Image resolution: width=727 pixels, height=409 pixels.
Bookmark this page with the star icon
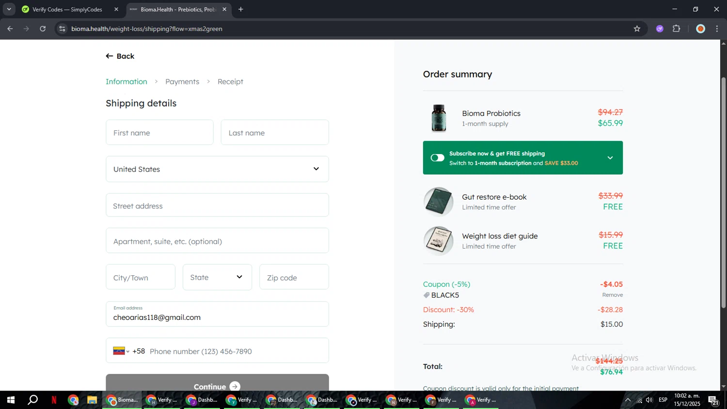[637, 29]
